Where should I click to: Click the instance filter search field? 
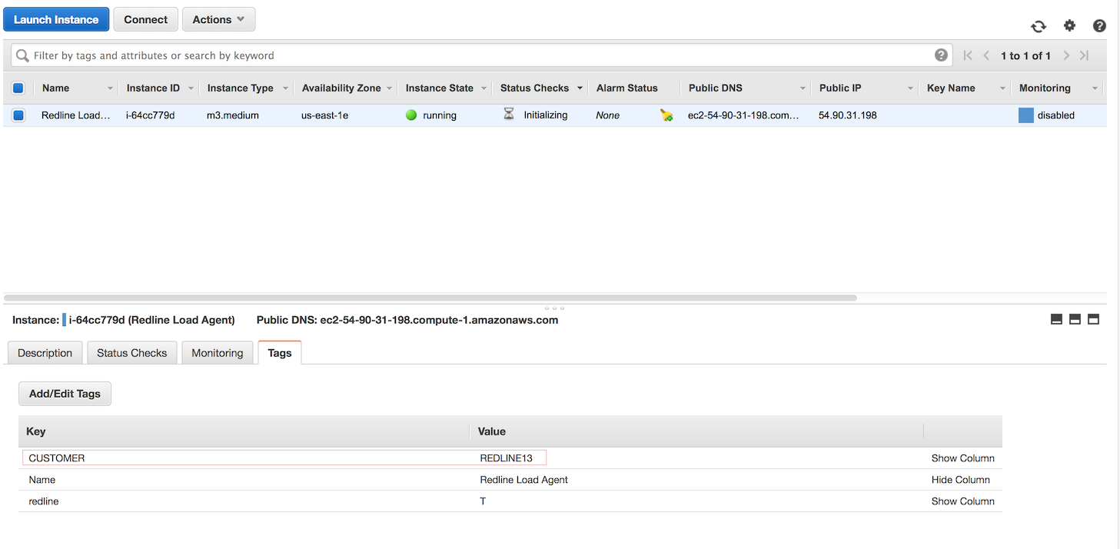click(x=480, y=55)
